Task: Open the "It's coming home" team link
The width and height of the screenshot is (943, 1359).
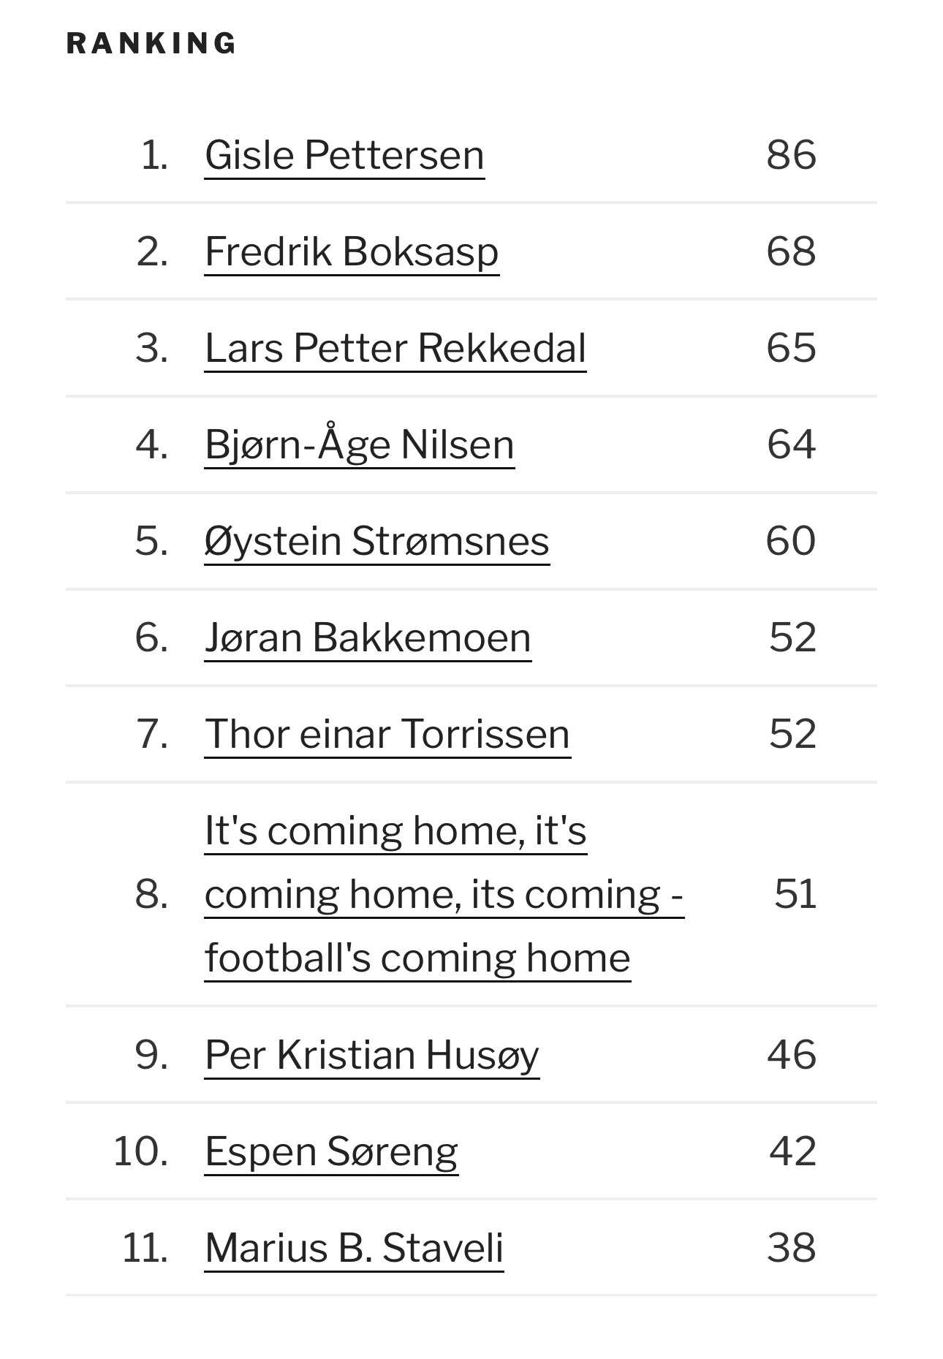Action: (444, 894)
